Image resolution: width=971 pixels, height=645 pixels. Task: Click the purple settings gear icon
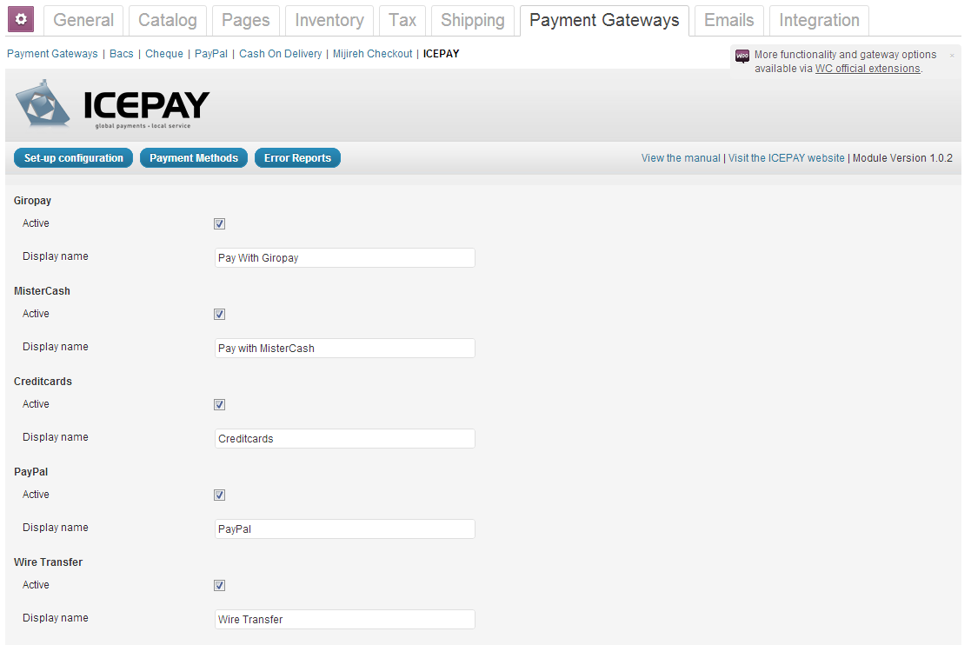click(x=21, y=19)
